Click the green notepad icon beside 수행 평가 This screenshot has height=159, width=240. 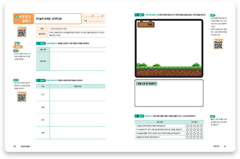(x=16, y=17)
